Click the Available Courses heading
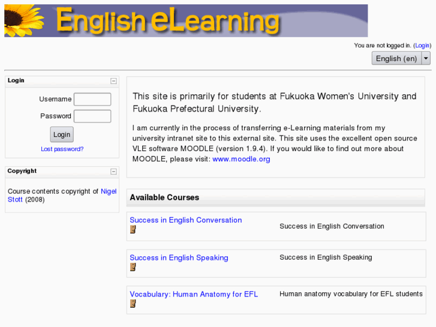 164,197
